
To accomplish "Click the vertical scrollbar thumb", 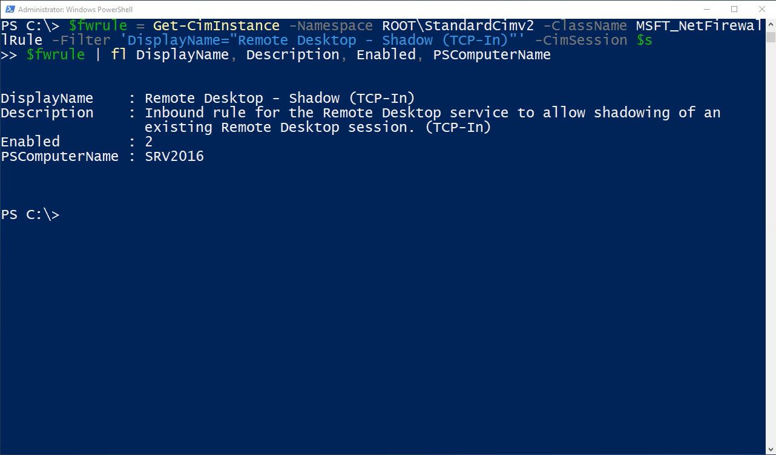I will pyautogui.click(x=771, y=38).
